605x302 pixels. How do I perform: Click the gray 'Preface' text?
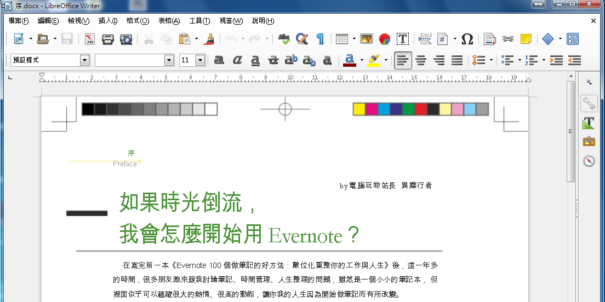[124, 164]
